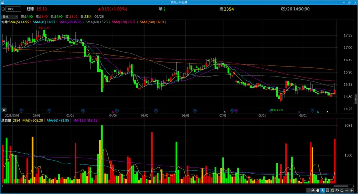Image resolution: width=358 pixels, height=194 pixels.
Task: Click the lock icon in title bar
Action: [x=2, y=2]
